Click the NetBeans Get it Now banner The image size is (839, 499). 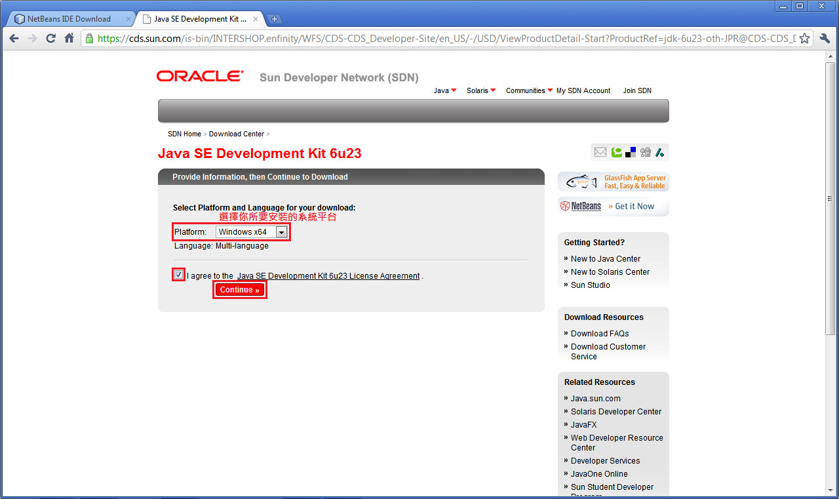[614, 206]
